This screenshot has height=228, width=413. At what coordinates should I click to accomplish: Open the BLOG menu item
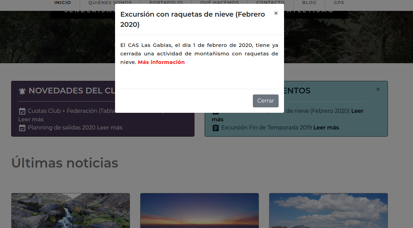(x=309, y=3)
